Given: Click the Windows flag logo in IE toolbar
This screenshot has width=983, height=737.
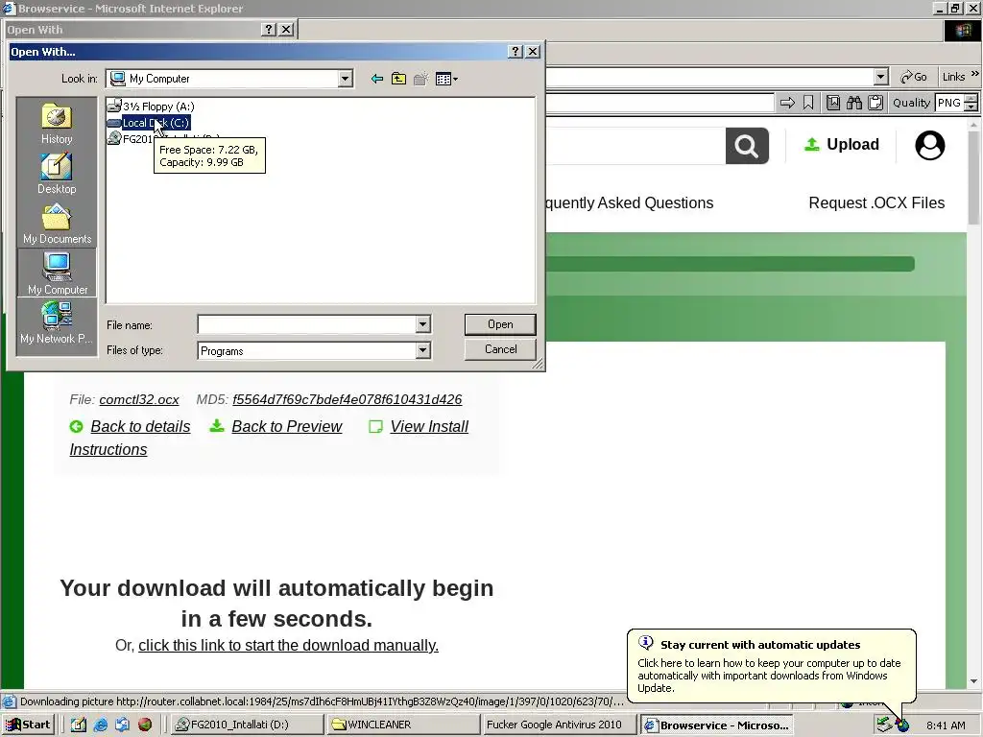Looking at the screenshot, I should (963, 30).
